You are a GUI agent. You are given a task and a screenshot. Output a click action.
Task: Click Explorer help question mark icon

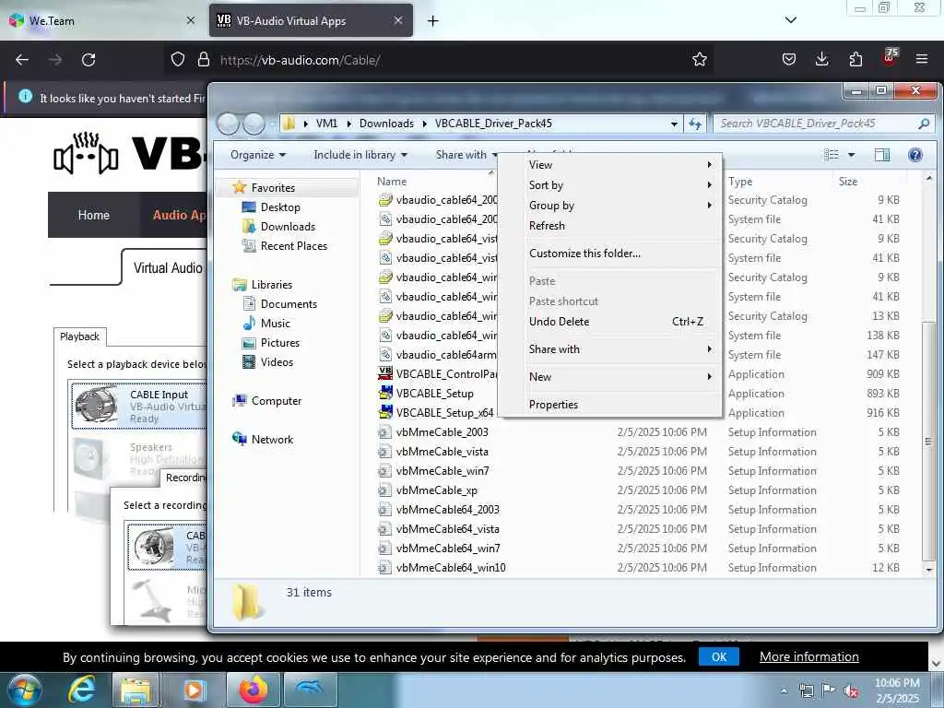click(x=915, y=155)
